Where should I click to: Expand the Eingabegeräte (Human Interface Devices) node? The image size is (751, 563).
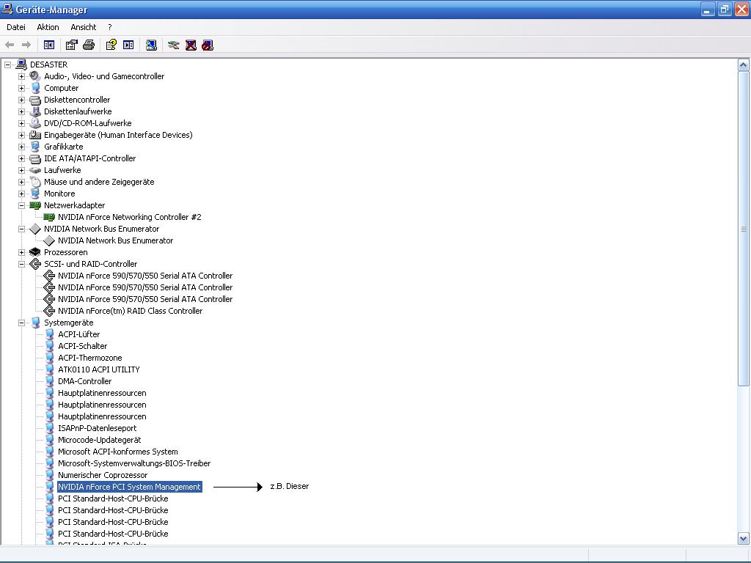(x=21, y=135)
